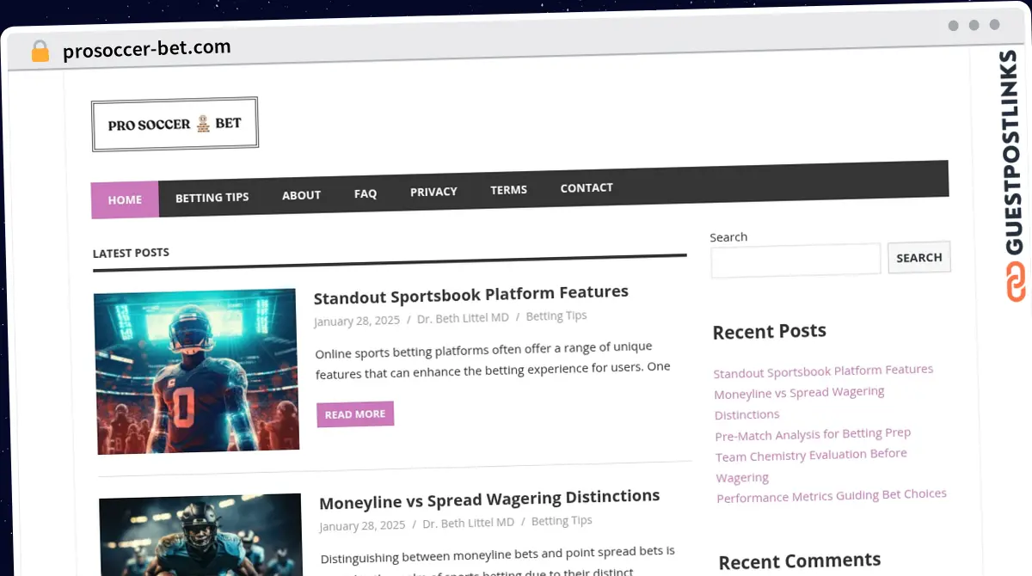The image size is (1032, 576).
Task: Open Betting Tips category on Moneyline post
Action: (562, 520)
